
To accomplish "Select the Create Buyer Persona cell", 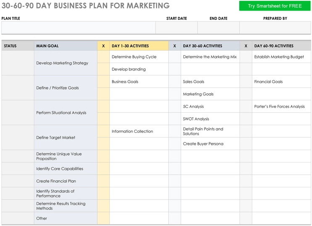I will coord(210,144).
